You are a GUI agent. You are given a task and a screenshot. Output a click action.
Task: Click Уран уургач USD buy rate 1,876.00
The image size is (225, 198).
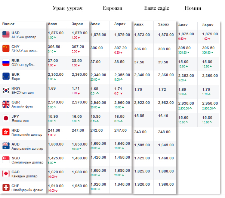56,33
